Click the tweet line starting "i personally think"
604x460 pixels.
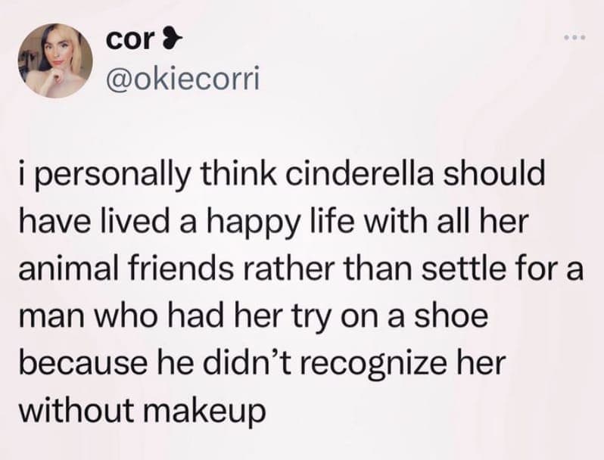click(284, 176)
